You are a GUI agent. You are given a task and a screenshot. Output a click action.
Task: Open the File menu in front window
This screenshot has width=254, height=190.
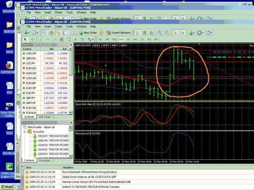point(29,26)
